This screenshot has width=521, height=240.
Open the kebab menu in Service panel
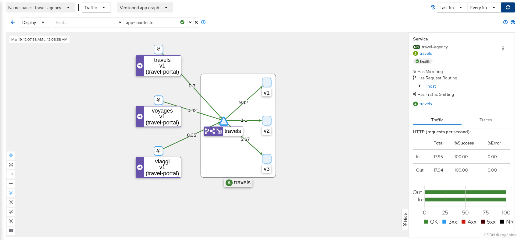click(503, 48)
